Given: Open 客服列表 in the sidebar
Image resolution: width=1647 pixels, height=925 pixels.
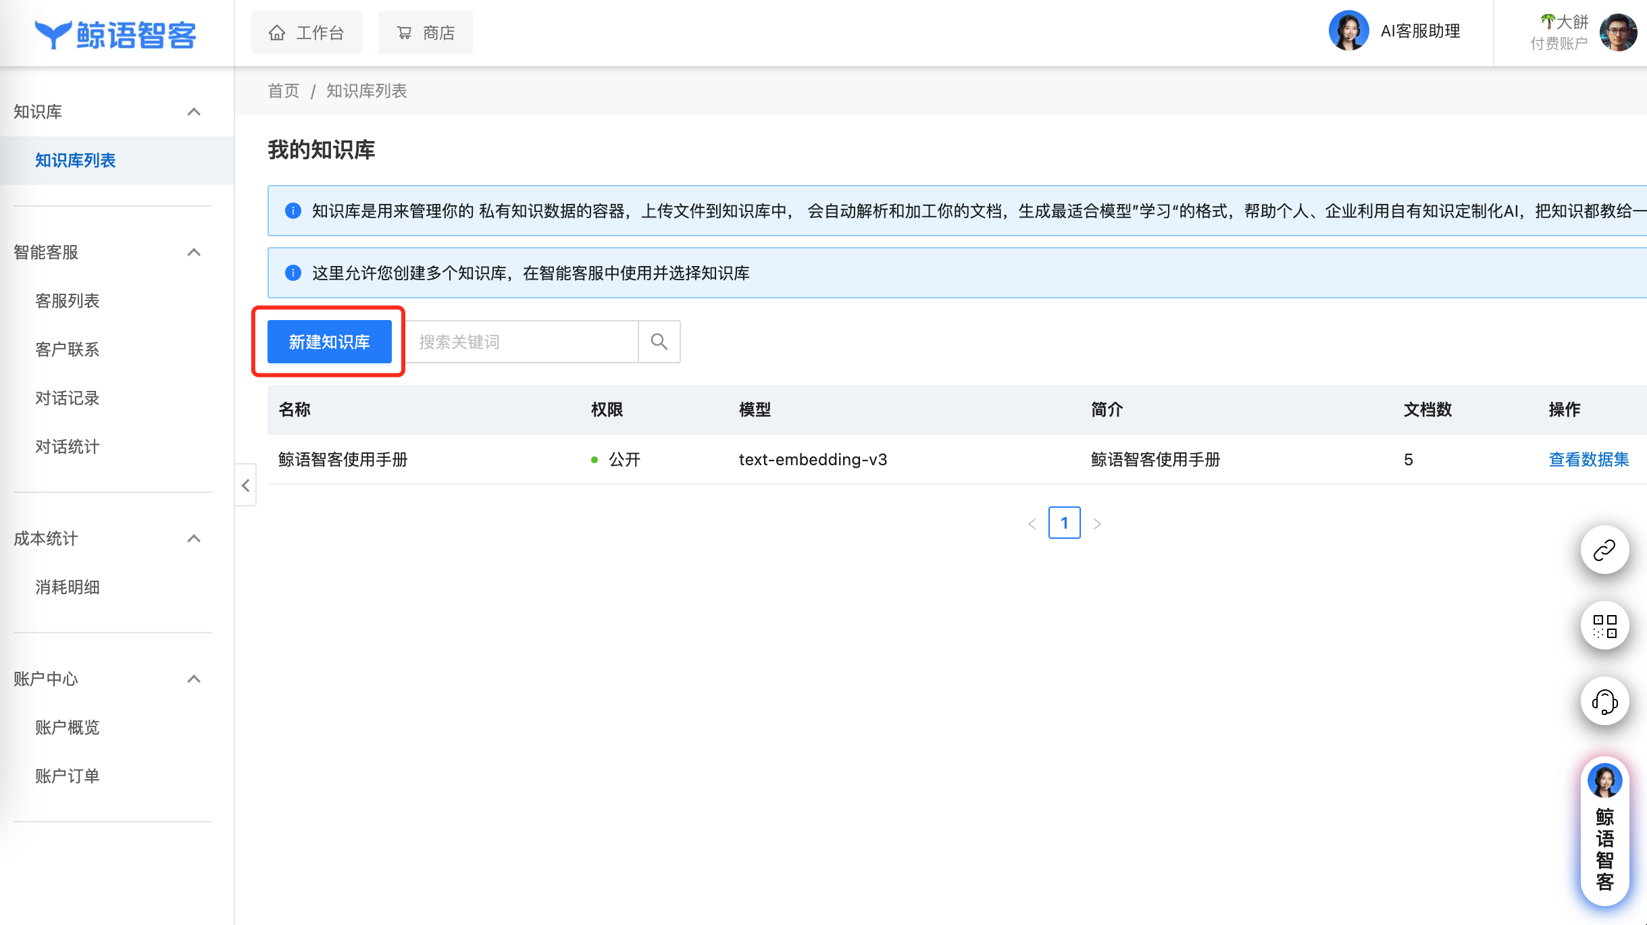Looking at the screenshot, I should [68, 301].
